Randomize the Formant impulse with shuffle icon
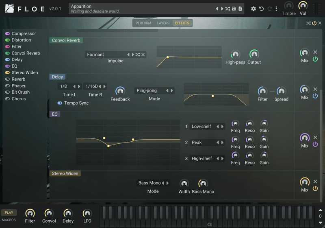 [138, 55]
